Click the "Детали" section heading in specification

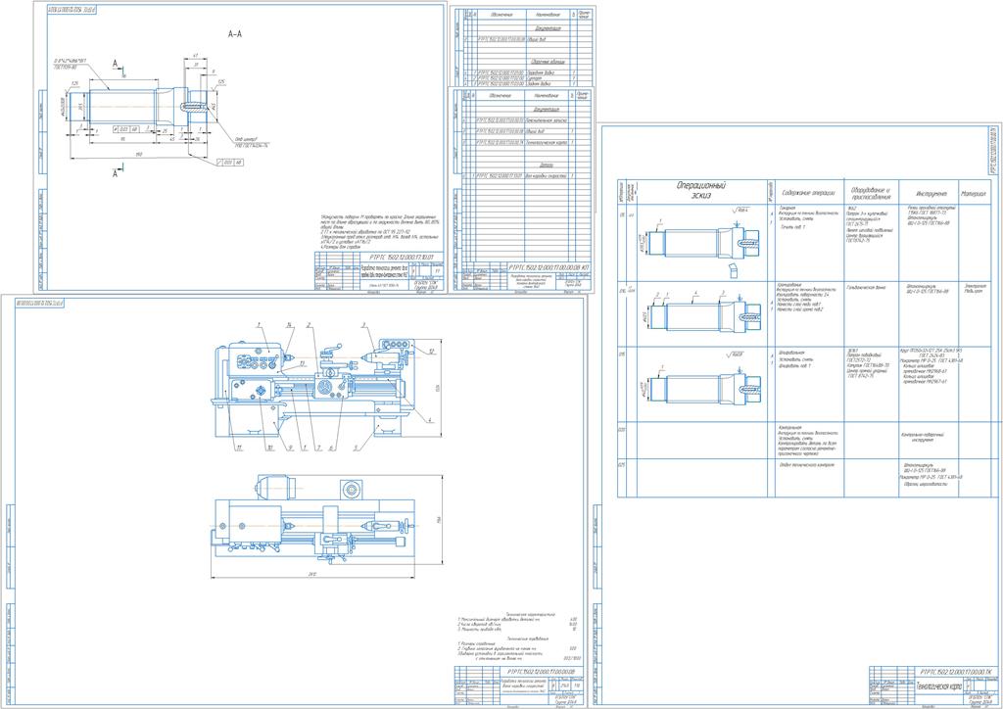pyautogui.click(x=546, y=165)
